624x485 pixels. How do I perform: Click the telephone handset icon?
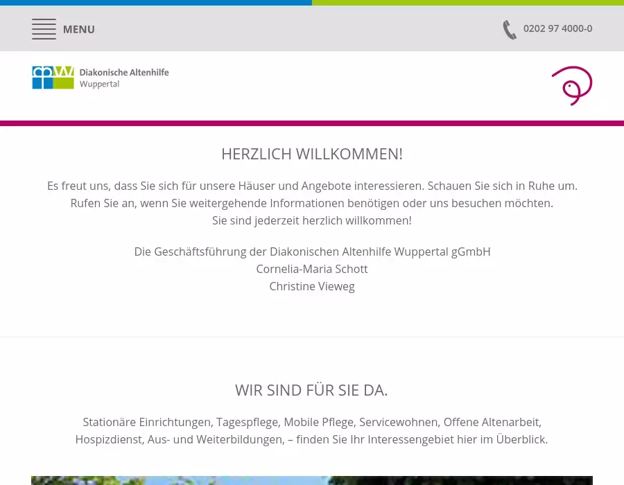pyautogui.click(x=510, y=29)
